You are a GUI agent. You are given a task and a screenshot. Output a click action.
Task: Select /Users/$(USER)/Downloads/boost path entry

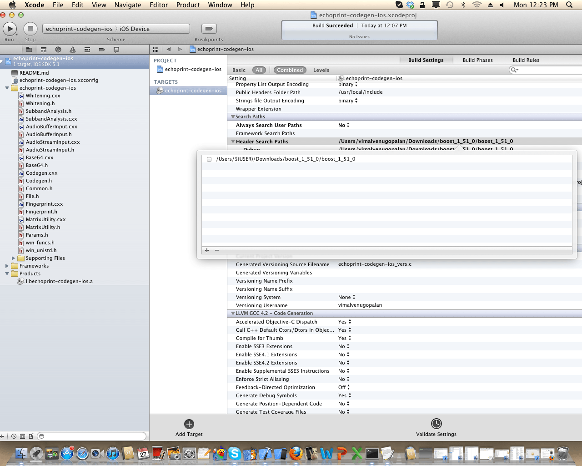(x=286, y=159)
